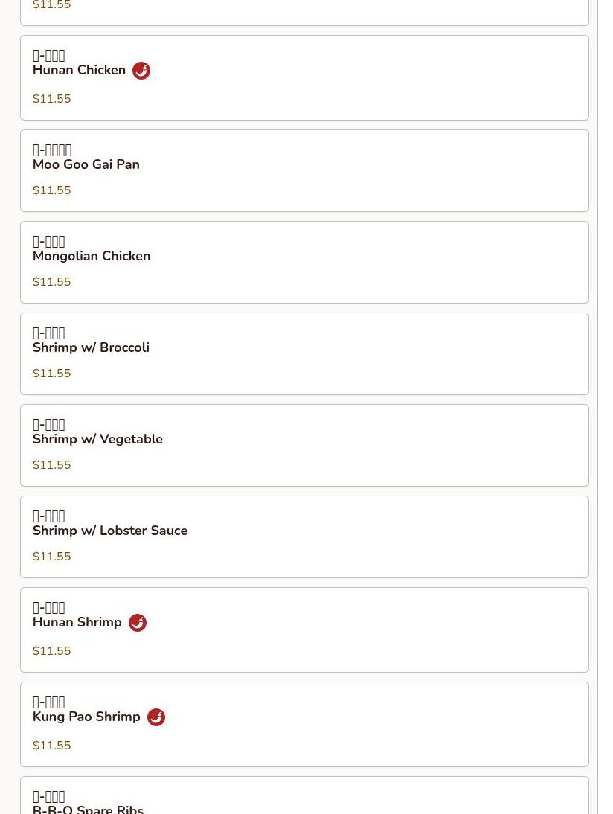Screen dimensions: 613x814
Task: Select Shrimp w/ Vegetable
Action: point(305,446)
